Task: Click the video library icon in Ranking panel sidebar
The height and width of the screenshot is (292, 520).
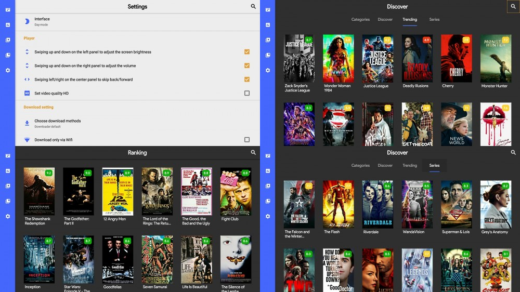Action: point(8,186)
